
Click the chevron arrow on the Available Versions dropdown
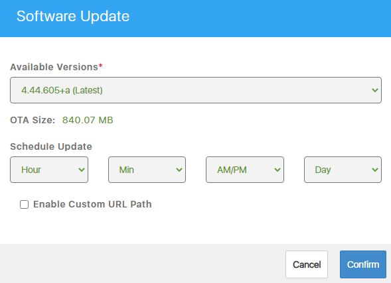click(375, 90)
